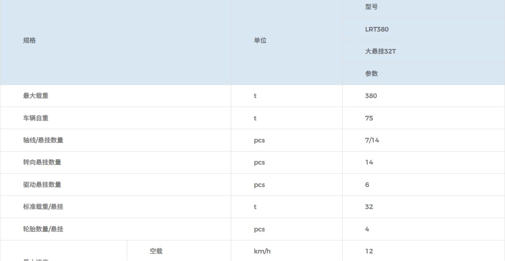Click the LRT380 model cell

pos(377,29)
